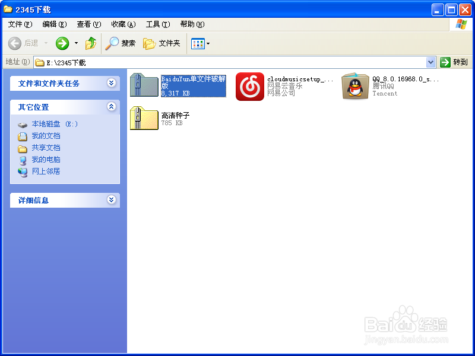Click the shared documents folder icon
The height and width of the screenshot is (356, 475).
pyautogui.click(x=23, y=149)
